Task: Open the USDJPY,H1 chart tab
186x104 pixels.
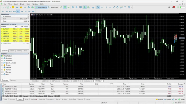Action: 46,81
